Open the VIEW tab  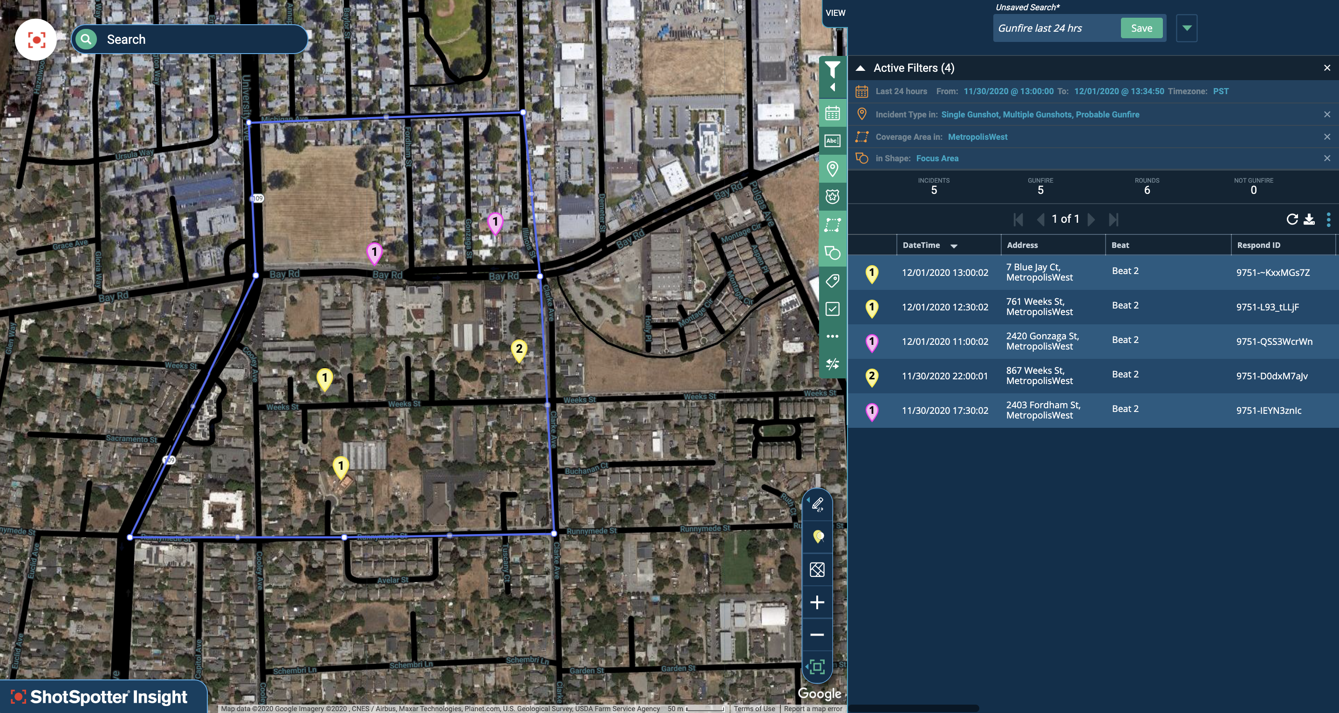tap(835, 13)
